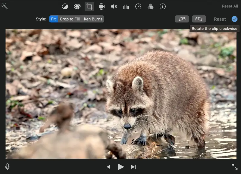Skip to the previous clip
This screenshot has height=174, width=241.
point(108,167)
